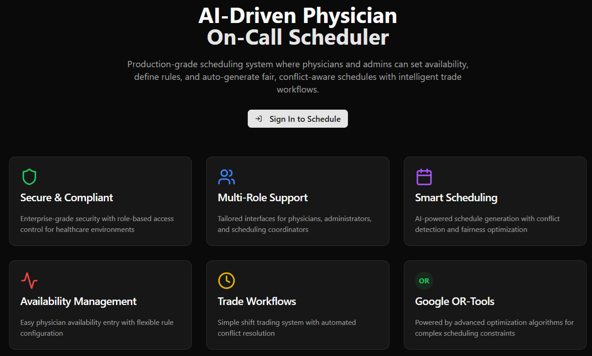Image resolution: width=592 pixels, height=356 pixels.
Task: Click the simple shift trading system description
Action: tap(287, 328)
